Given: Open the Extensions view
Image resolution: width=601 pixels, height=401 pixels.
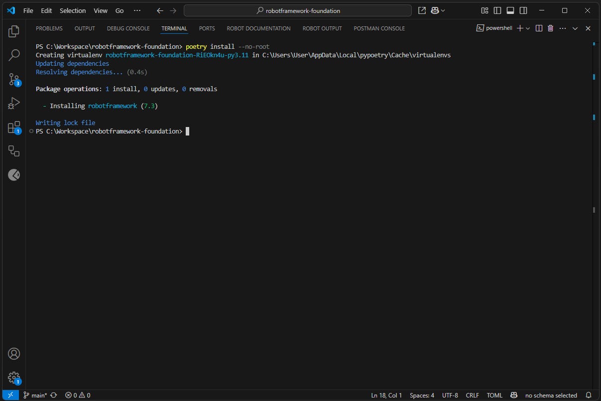Looking at the screenshot, I should click(14, 127).
